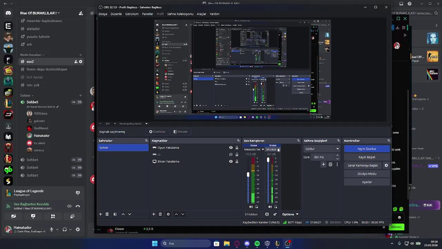Open the Dosya menu
The image size is (442, 249).
tap(103, 14)
